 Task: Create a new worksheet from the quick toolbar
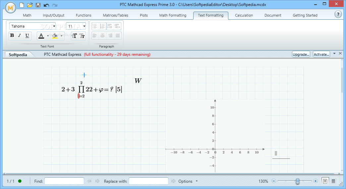[22, 5]
